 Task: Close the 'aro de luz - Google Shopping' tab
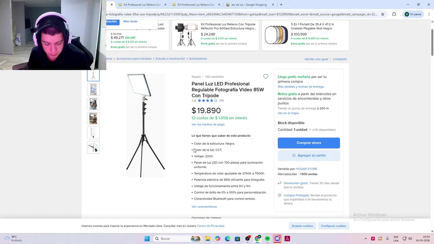(273, 4)
